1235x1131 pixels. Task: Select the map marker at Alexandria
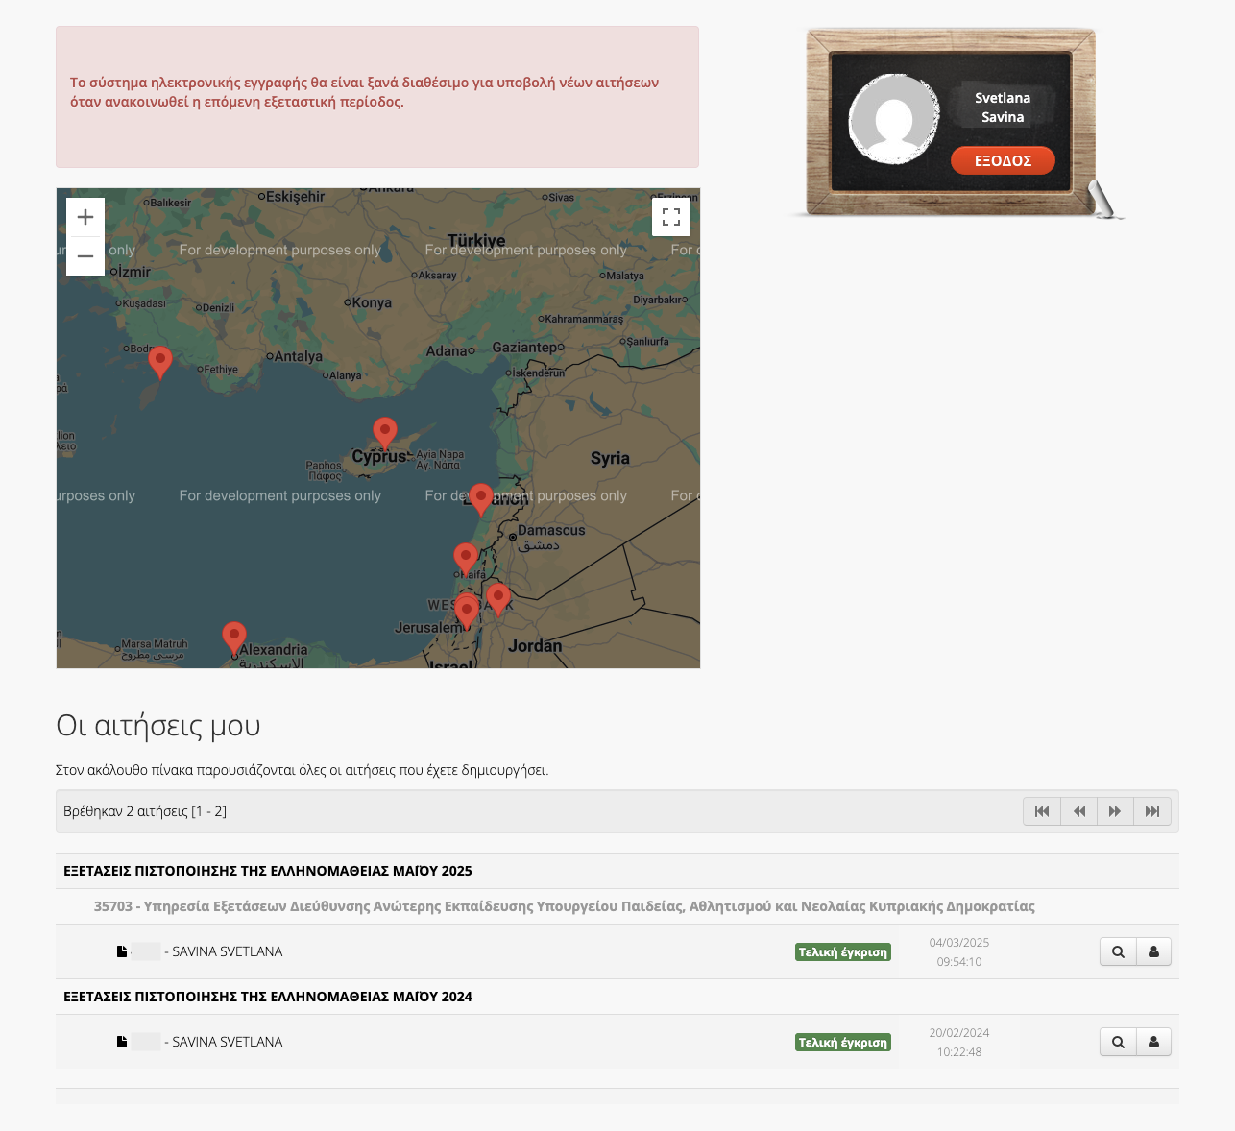click(x=234, y=638)
